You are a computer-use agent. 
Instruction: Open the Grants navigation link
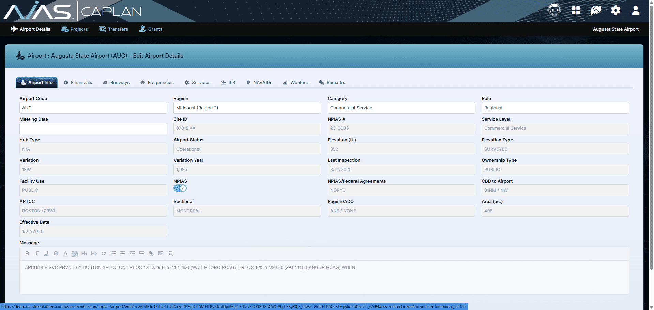[x=151, y=29]
